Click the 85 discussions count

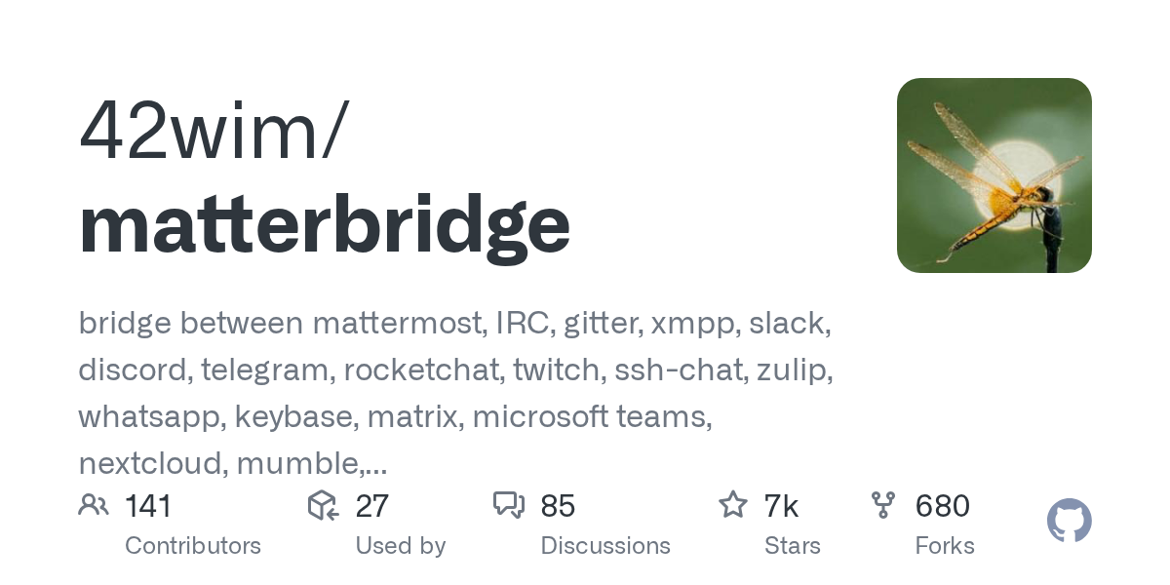(x=558, y=506)
